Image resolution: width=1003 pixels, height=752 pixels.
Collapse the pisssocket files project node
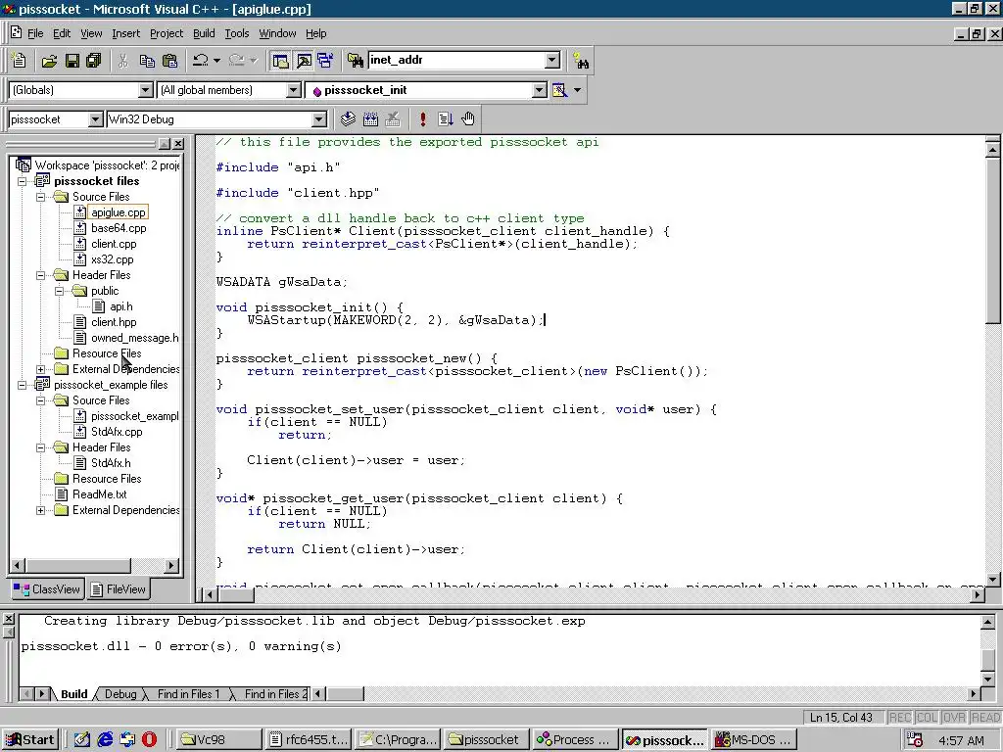point(23,181)
